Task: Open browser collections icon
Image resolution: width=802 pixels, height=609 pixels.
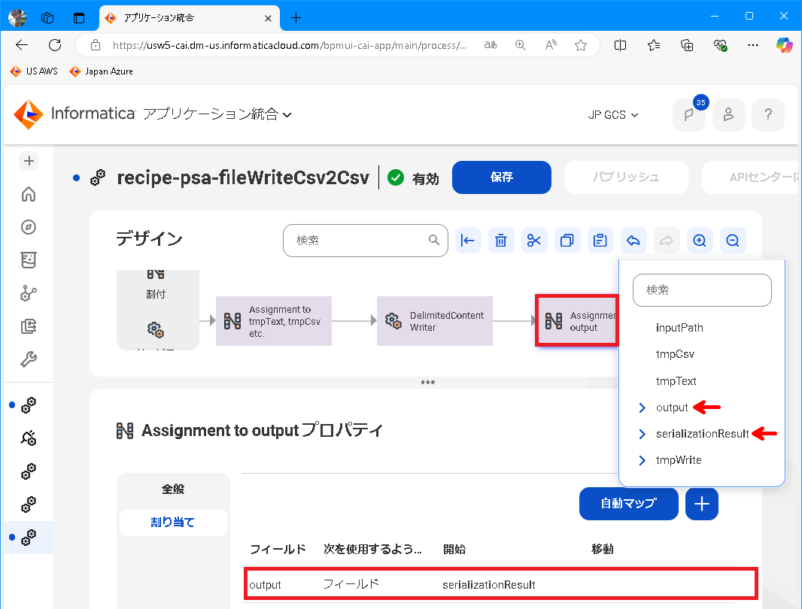Action: pos(687,45)
